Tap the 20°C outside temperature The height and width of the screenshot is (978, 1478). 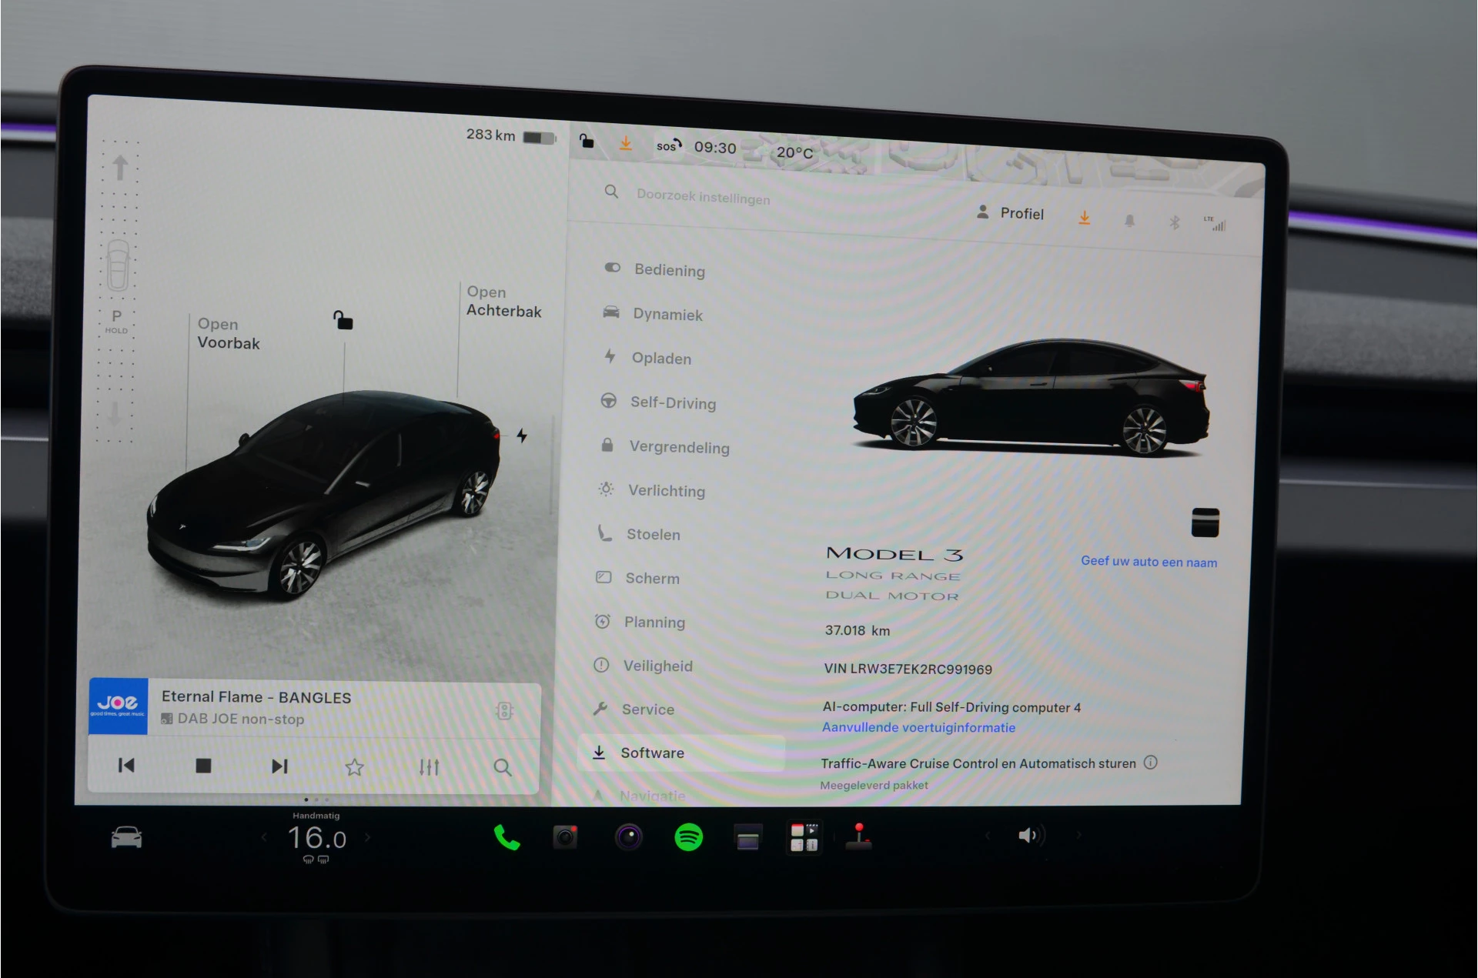pos(794,152)
